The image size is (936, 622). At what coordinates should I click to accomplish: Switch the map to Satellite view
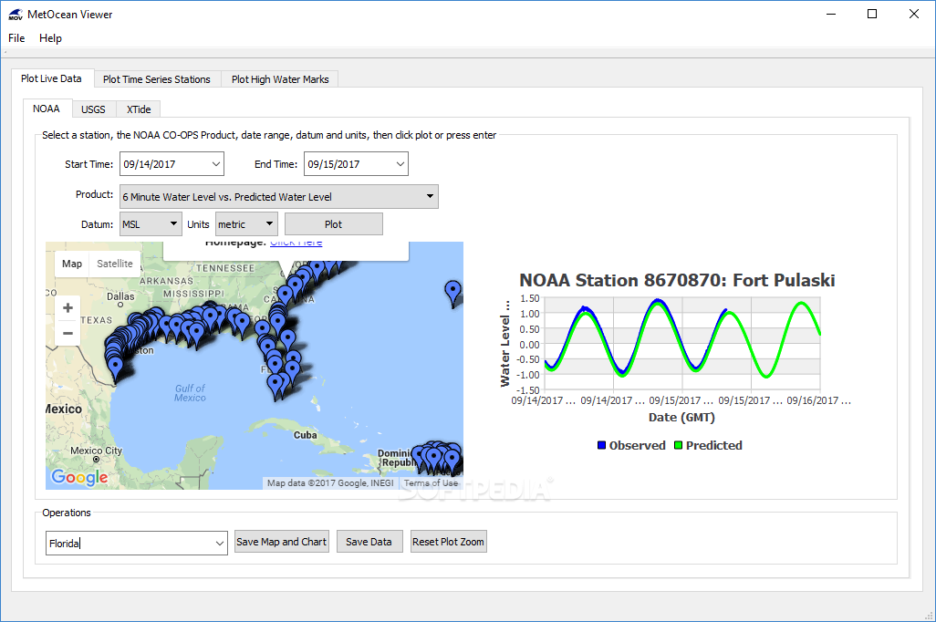[115, 264]
